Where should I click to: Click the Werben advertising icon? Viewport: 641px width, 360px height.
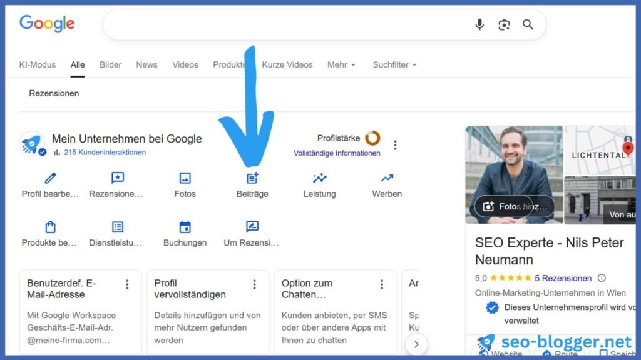tap(387, 179)
